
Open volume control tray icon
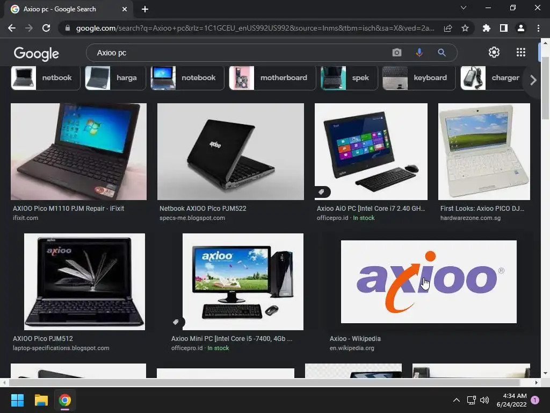point(484,400)
